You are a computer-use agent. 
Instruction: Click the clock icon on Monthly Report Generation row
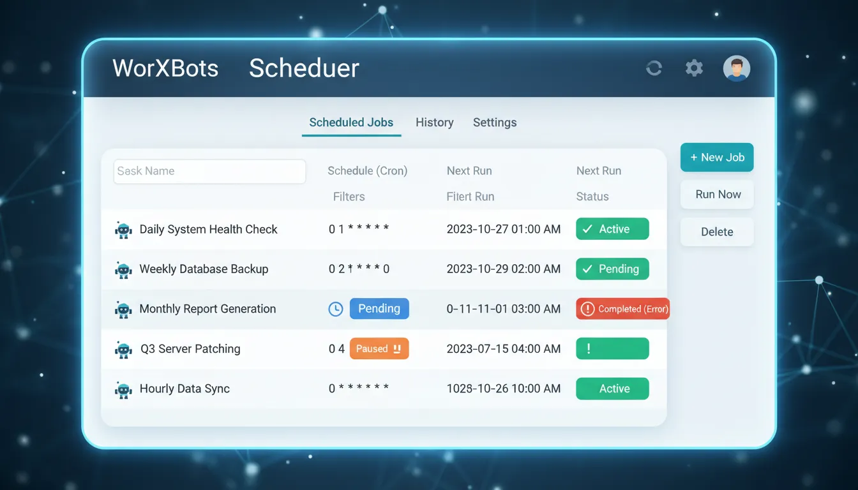[x=335, y=308]
